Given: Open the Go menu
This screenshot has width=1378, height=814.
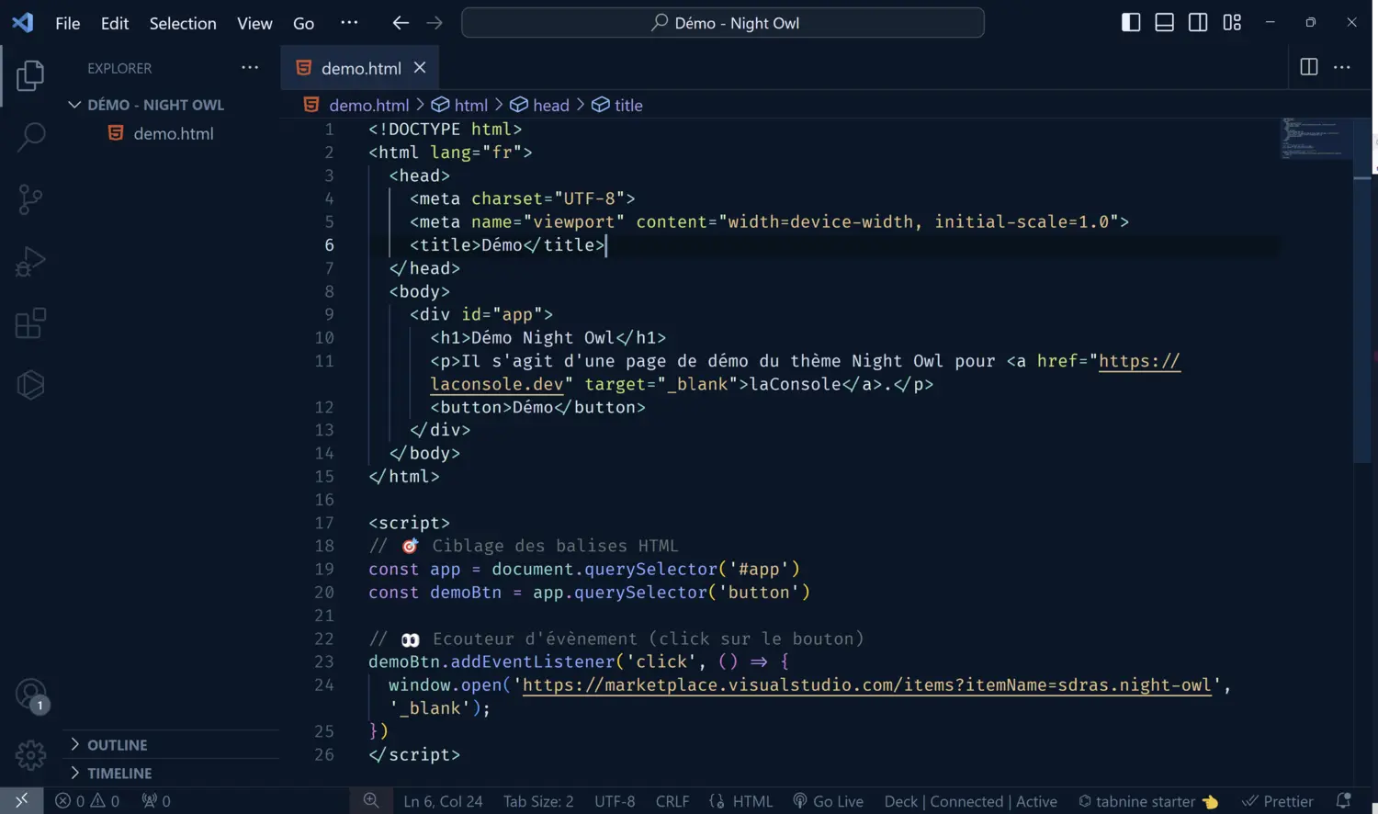Looking at the screenshot, I should click(x=303, y=23).
